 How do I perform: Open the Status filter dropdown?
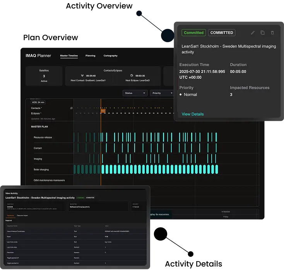(x=135, y=93)
